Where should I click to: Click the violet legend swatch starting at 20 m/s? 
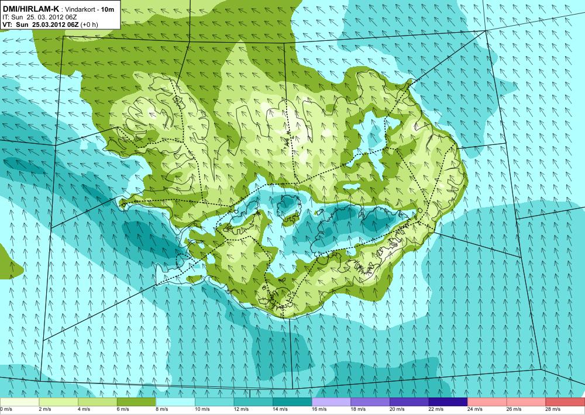(x=409, y=402)
